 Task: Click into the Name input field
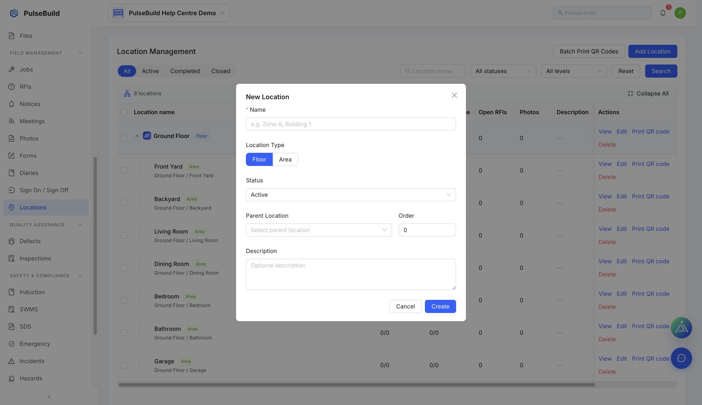click(x=351, y=124)
